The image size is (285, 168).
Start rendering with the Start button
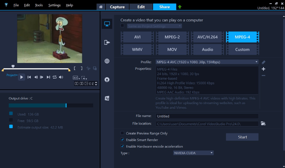coord(242,137)
